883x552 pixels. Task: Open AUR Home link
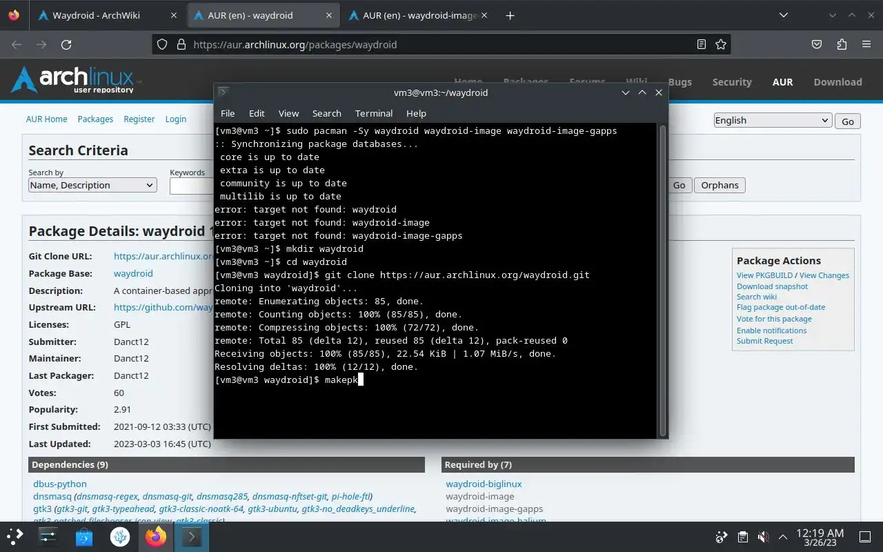[47, 119]
